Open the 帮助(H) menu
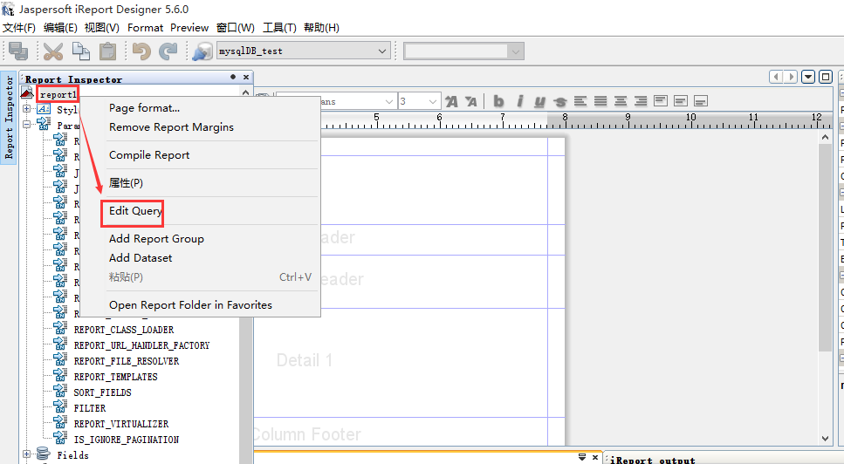Viewport: 844px width, 464px height. click(321, 27)
